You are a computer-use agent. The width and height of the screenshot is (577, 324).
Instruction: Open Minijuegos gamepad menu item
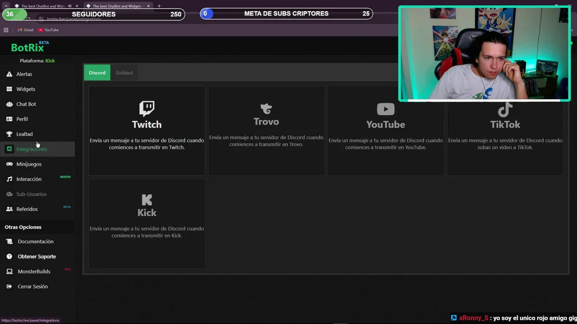coord(37,164)
